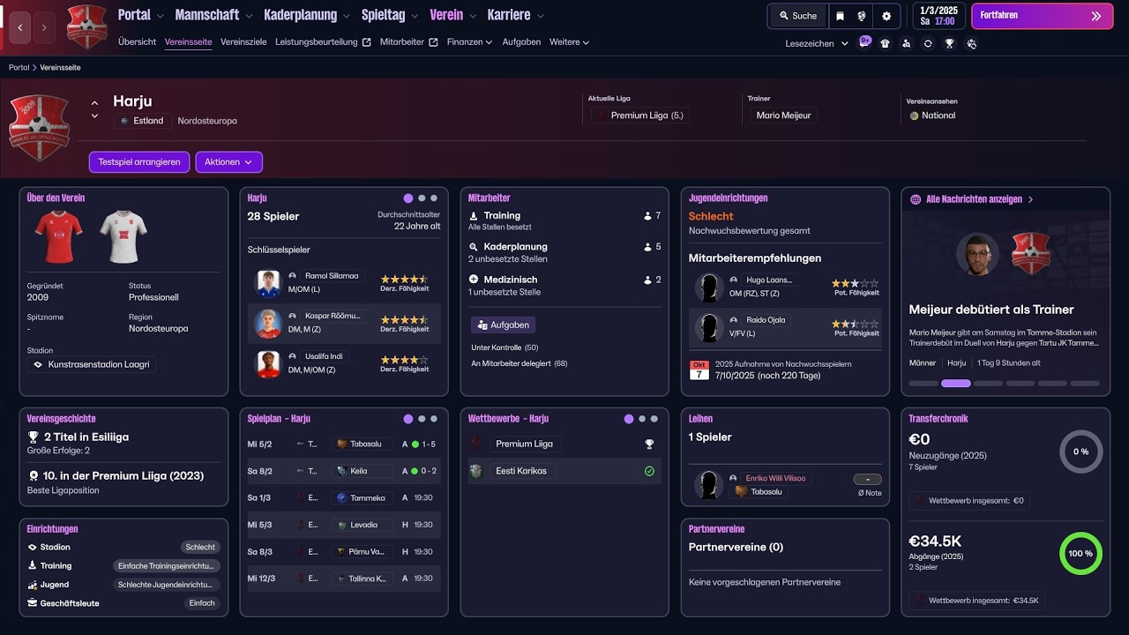Click the Aufgaben button in Mitarbeiter panel

pos(503,325)
